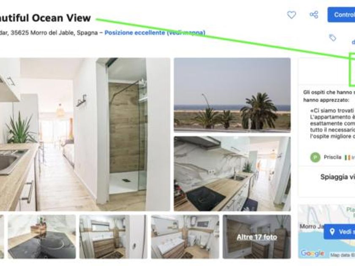Click the guest review quote text
Viewport: 355px width, 266px height.
click(332, 123)
